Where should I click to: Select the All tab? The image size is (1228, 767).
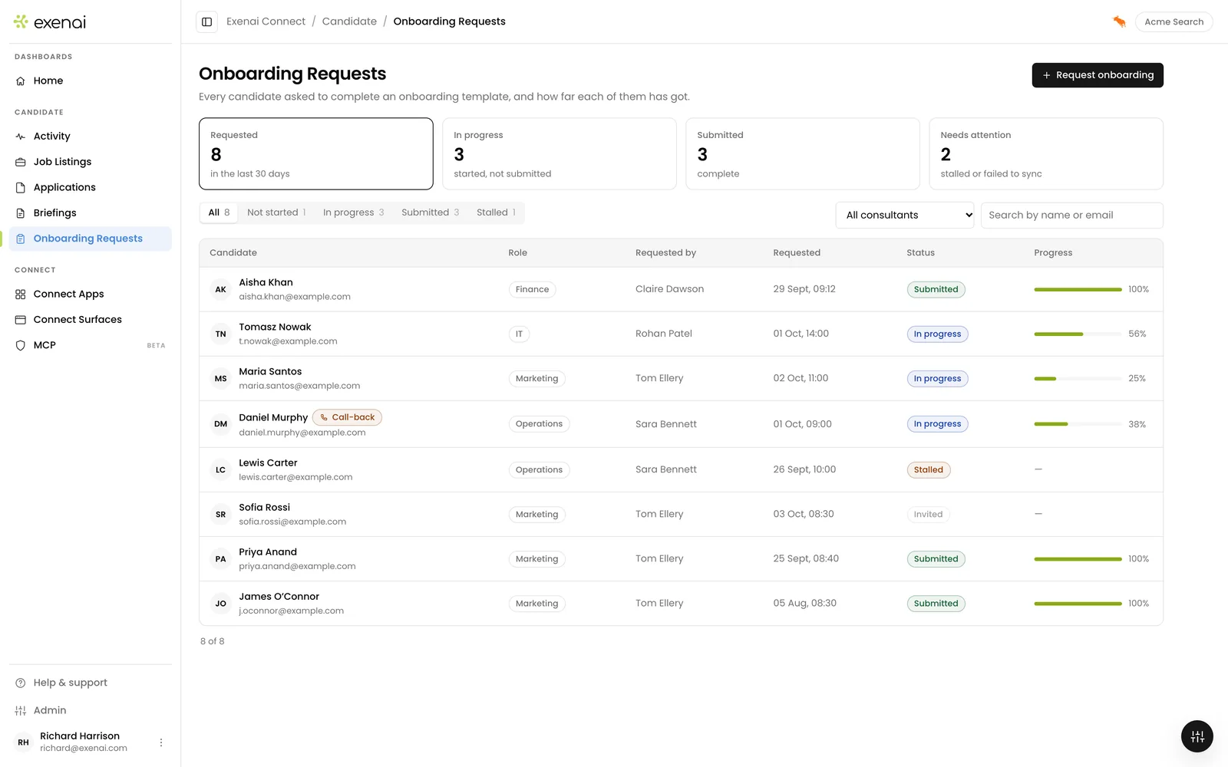pyautogui.click(x=220, y=212)
